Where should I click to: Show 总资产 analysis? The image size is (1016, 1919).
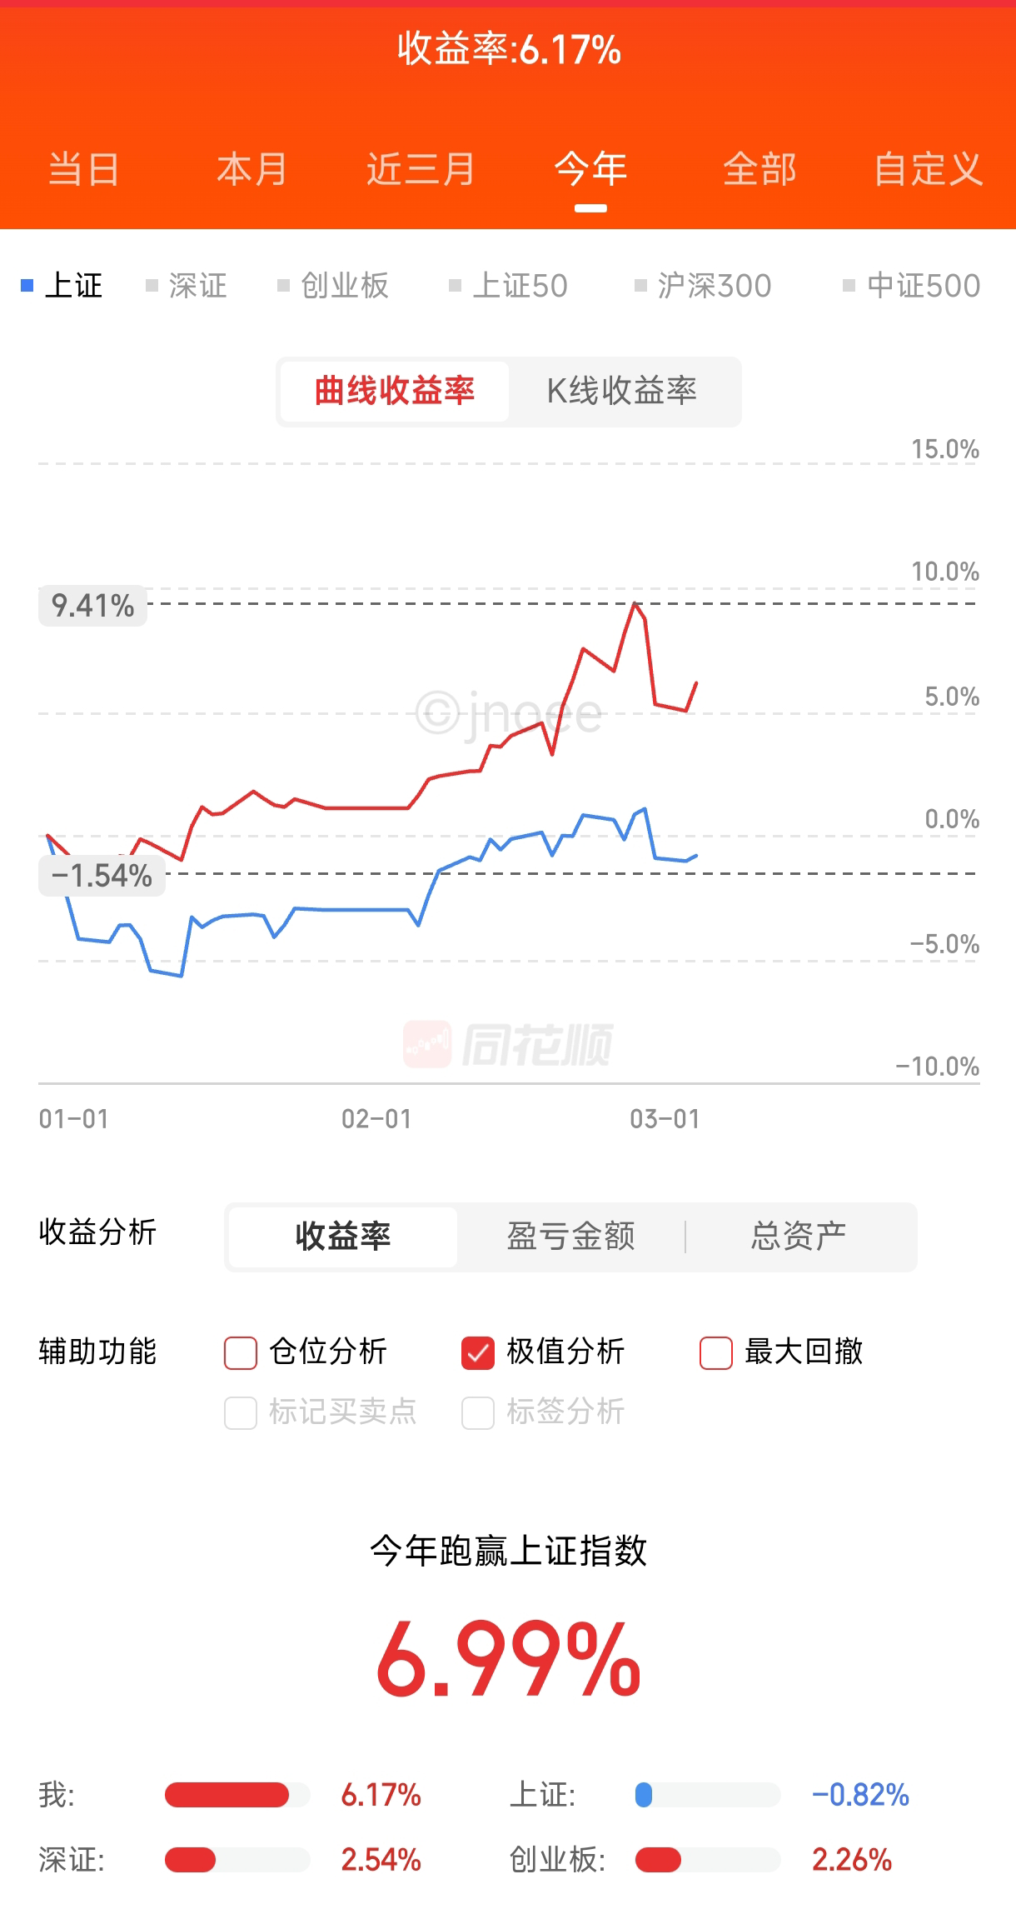point(799,1237)
